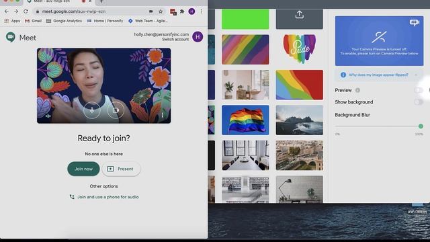Click the red extension icon in toolbar
Image resolution: width=430 pixels, height=242 pixels.
click(173, 11)
